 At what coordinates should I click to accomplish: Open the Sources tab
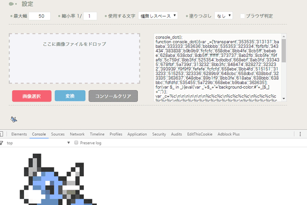[x=58, y=134]
